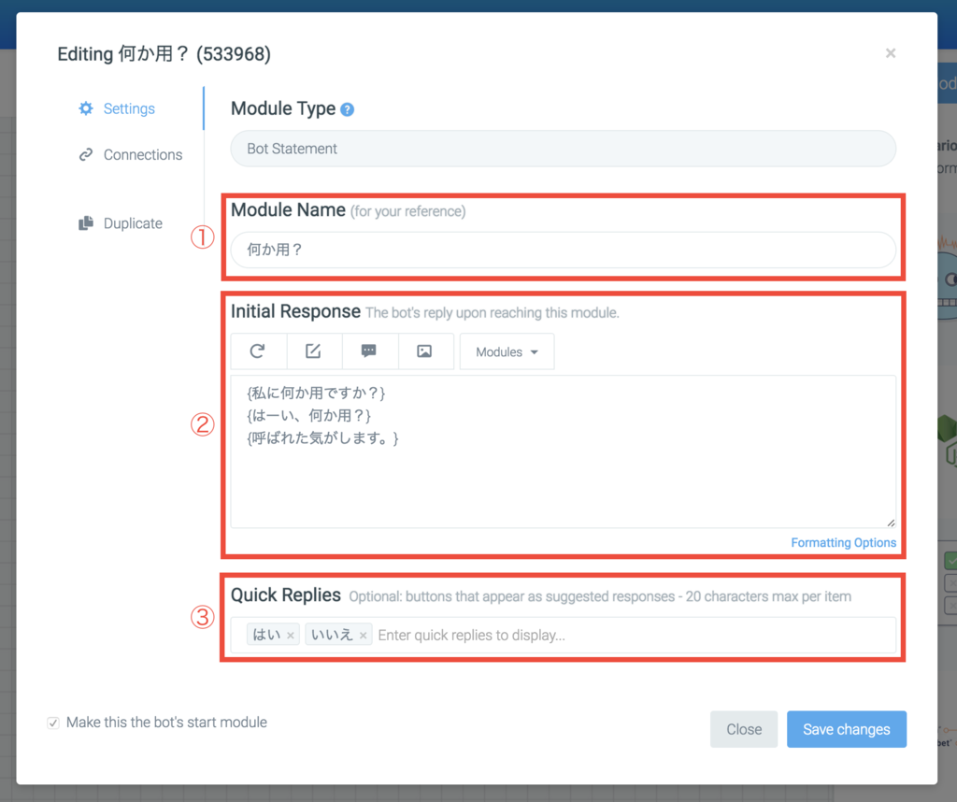Click the Module Name input field
Image resolution: width=957 pixels, height=802 pixels.
pos(563,250)
